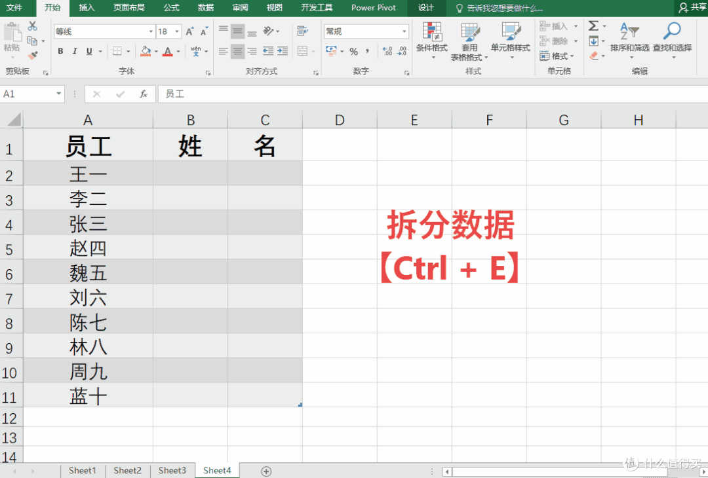The image size is (708, 478).
Task: Select cell containing 张三
Action: [88, 224]
